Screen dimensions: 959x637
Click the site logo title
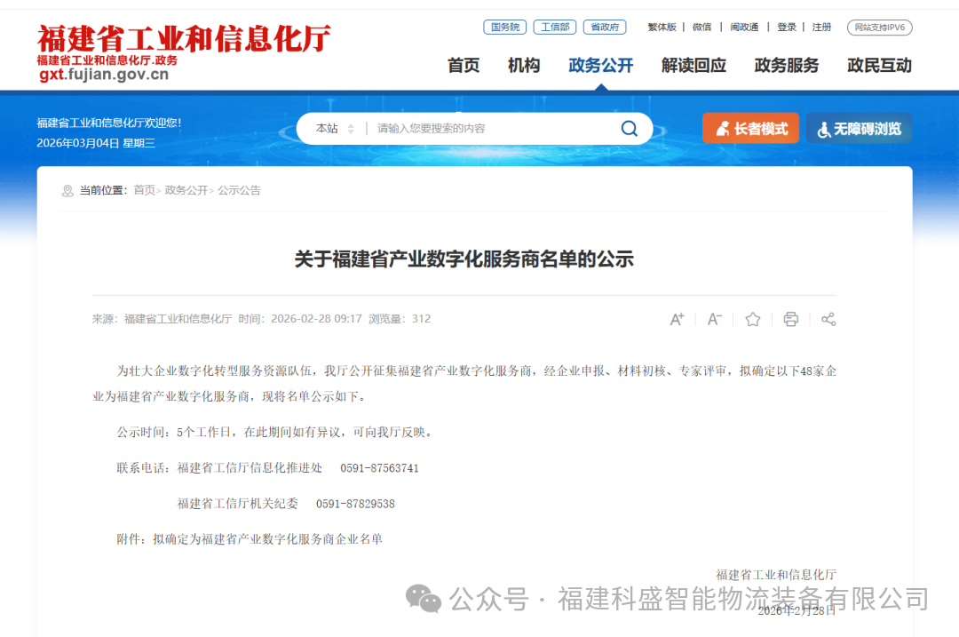[x=184, y=39]
